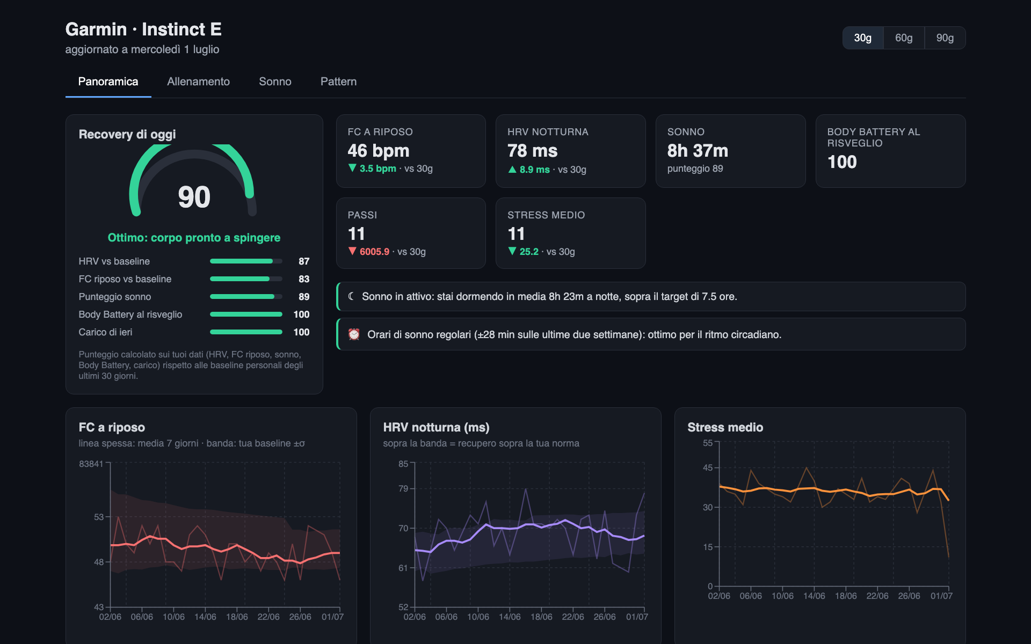Click green up arrow under HRV notturna
This screenshot has height=644, width=1031.
tap(512, 169)
